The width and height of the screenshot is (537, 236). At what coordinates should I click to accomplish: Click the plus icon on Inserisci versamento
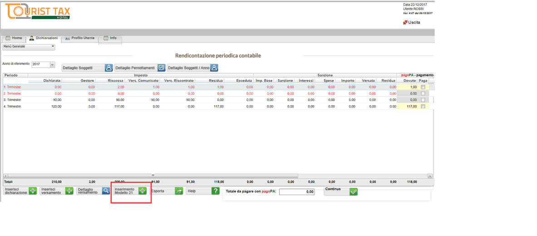69,191
